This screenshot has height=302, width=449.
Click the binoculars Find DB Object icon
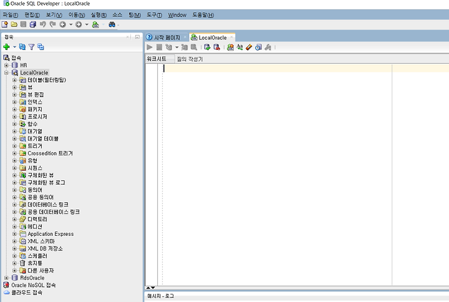(112, 24)
